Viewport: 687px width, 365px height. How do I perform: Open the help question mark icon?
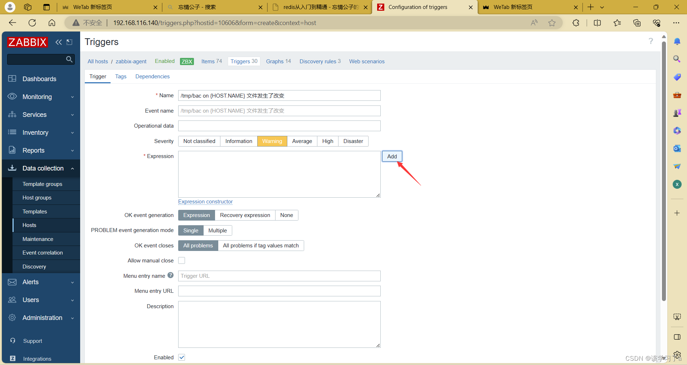point(651,41)
